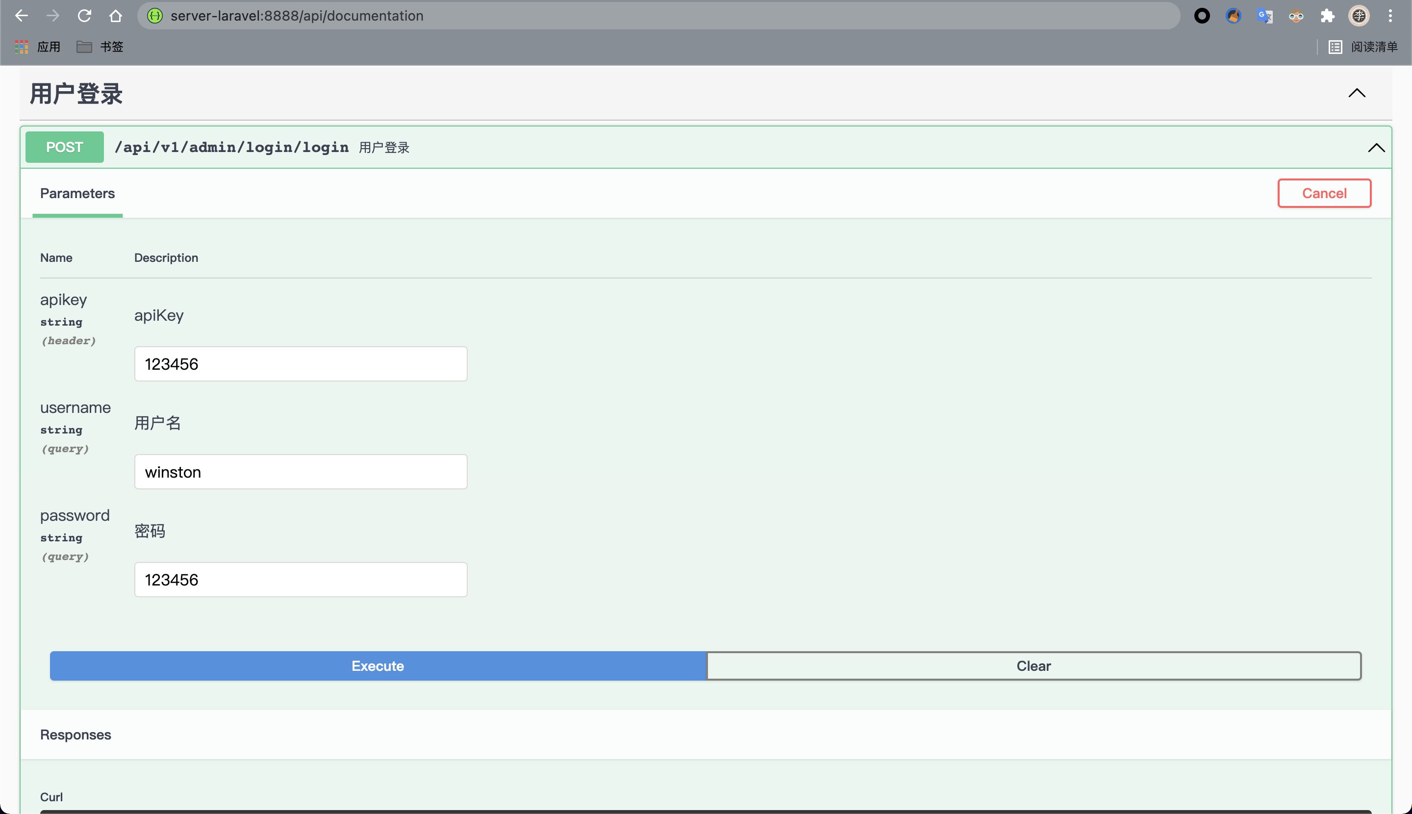Open the blue-orange round extension icon

(x=1233, y=16)
